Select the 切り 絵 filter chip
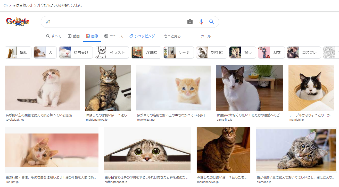This screenshot has height=187, width=339. coord(211,52)
